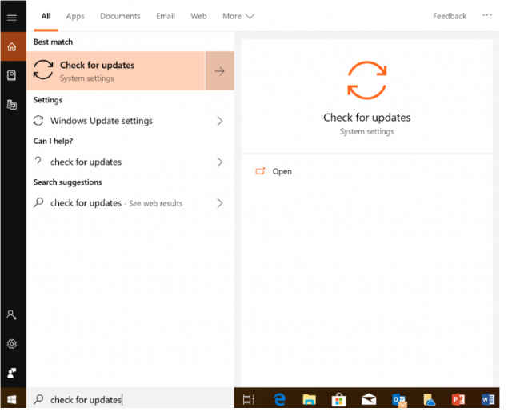The image size is (520, 412).
Task: Launch Word from taskbar
Action: coord(488,399)
